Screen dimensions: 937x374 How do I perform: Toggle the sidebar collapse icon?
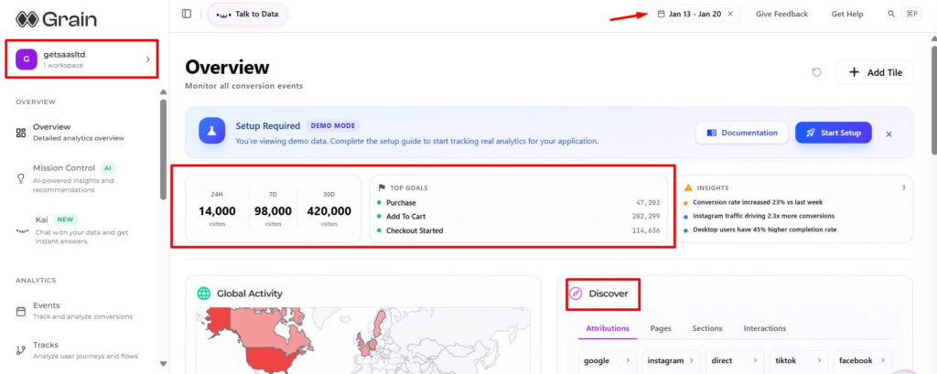[x=187, y=14]
